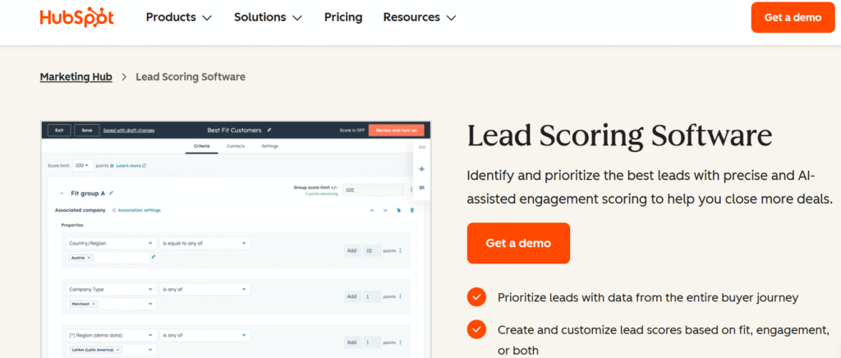Move Associated company section down

tap(385, 210)
